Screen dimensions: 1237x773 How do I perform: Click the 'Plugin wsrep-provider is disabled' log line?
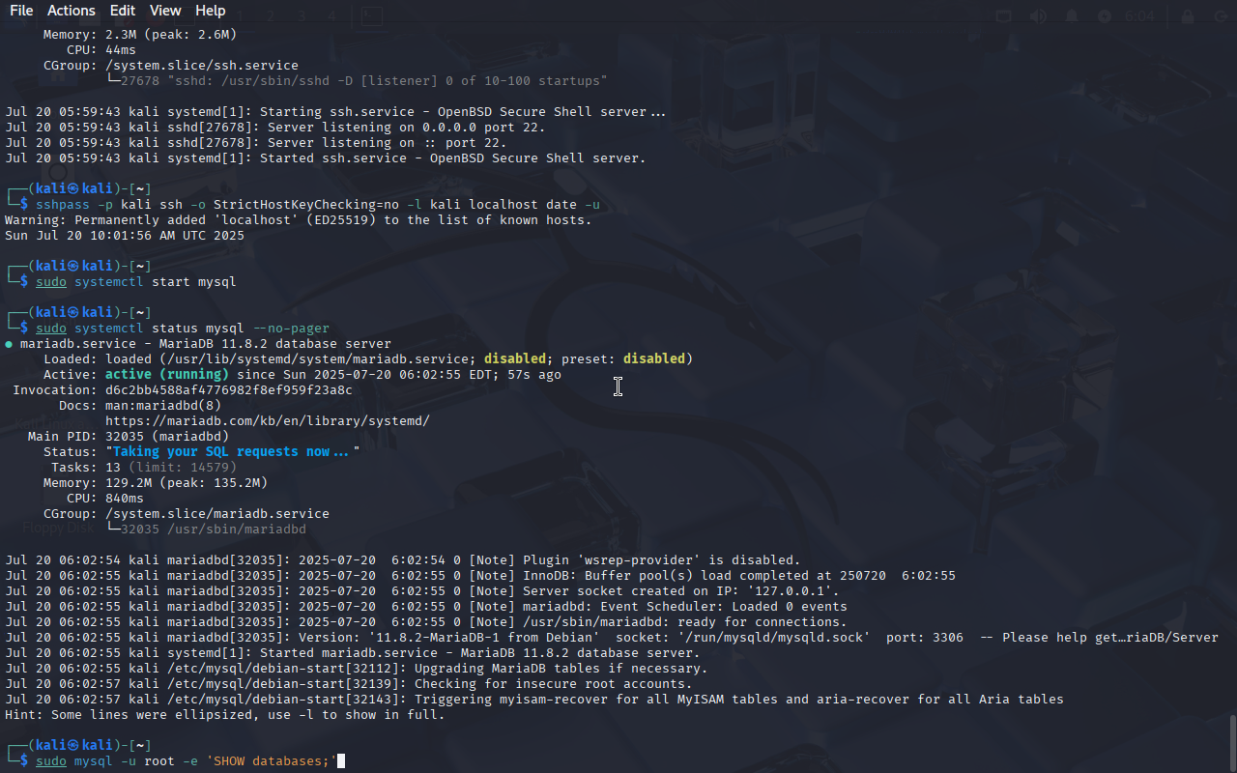pos(403,560)
